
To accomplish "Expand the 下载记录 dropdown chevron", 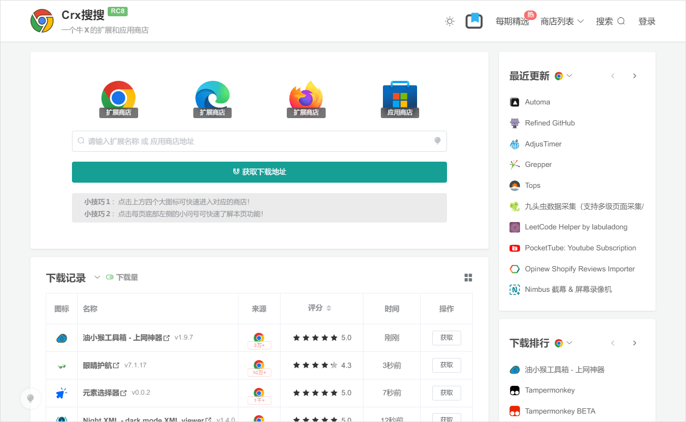I will click(x=97, y=278).
